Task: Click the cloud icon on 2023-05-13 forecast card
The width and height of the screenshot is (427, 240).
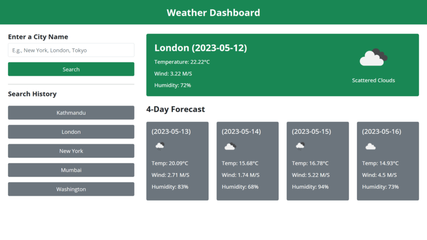Action: point(160,146)
